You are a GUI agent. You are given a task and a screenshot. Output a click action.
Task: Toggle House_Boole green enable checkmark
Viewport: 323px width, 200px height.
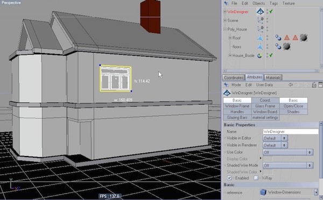(271, 55)
